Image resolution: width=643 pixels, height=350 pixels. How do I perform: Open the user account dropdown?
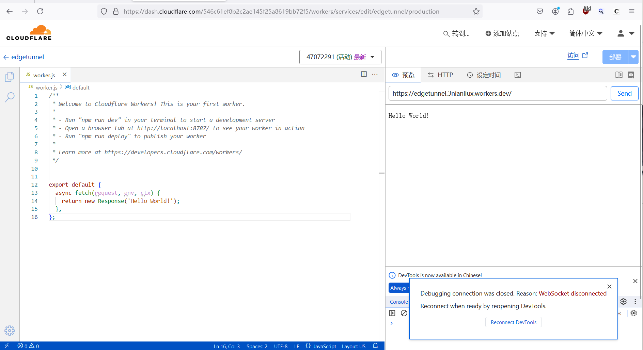(626, 33)
